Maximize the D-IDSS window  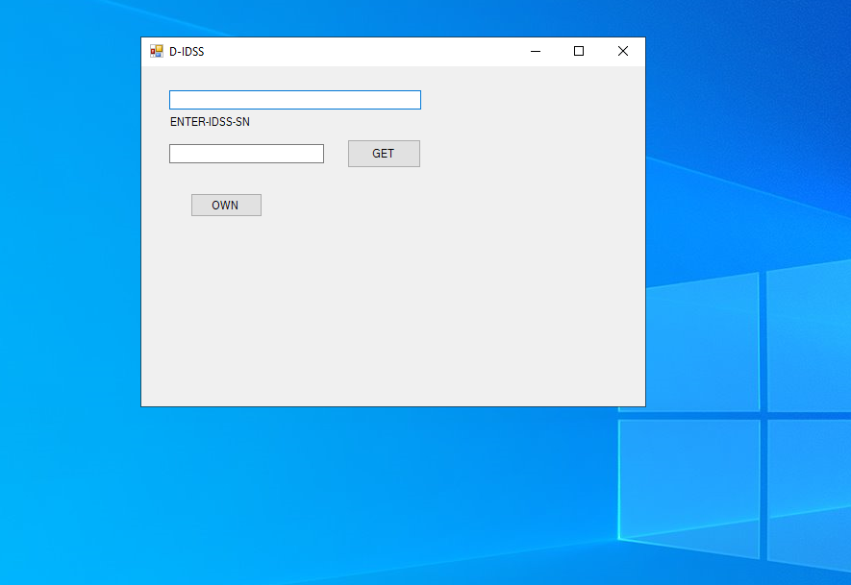point(579,52)
